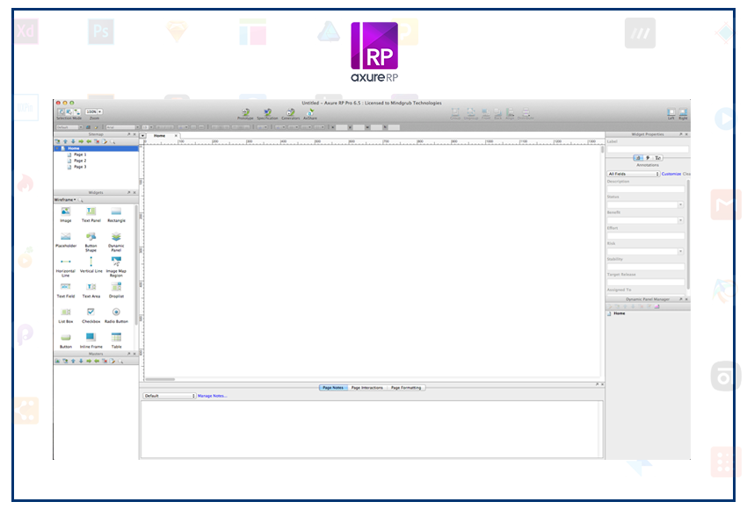Select the Dynamic Panel widget
Image resolution: width=747 pixels, height=509 pixels.
coord(116,241)
